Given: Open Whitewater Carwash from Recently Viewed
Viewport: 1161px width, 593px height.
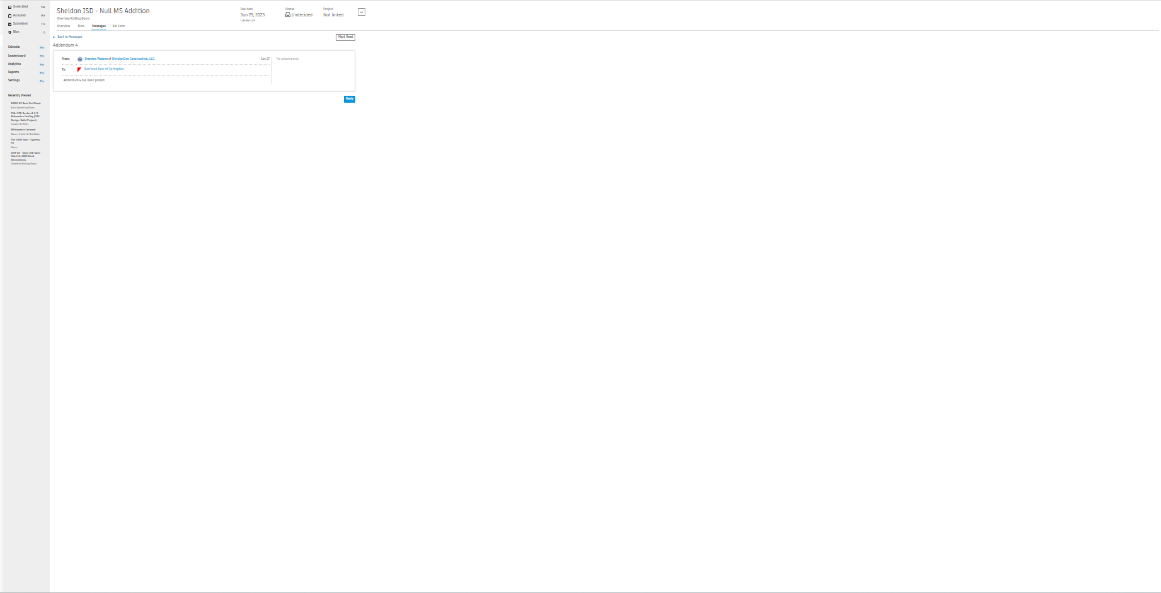Looking at the screenshot, I should point(23,129).
